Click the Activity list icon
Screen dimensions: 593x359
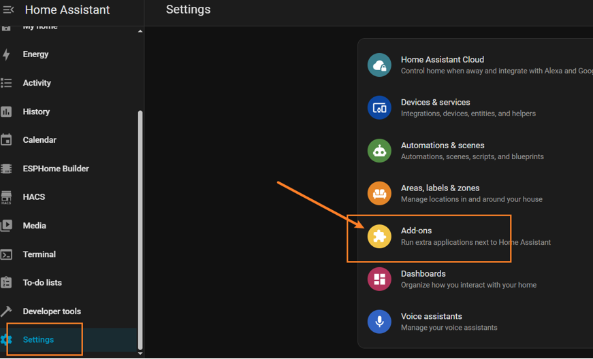[x=6, y=83]
